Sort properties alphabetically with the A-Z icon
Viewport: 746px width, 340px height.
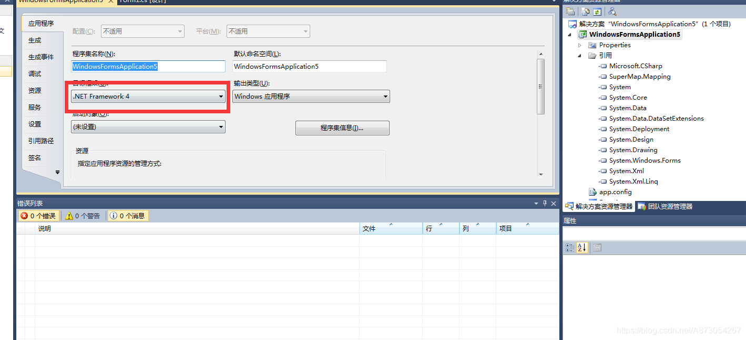[582, 247]
